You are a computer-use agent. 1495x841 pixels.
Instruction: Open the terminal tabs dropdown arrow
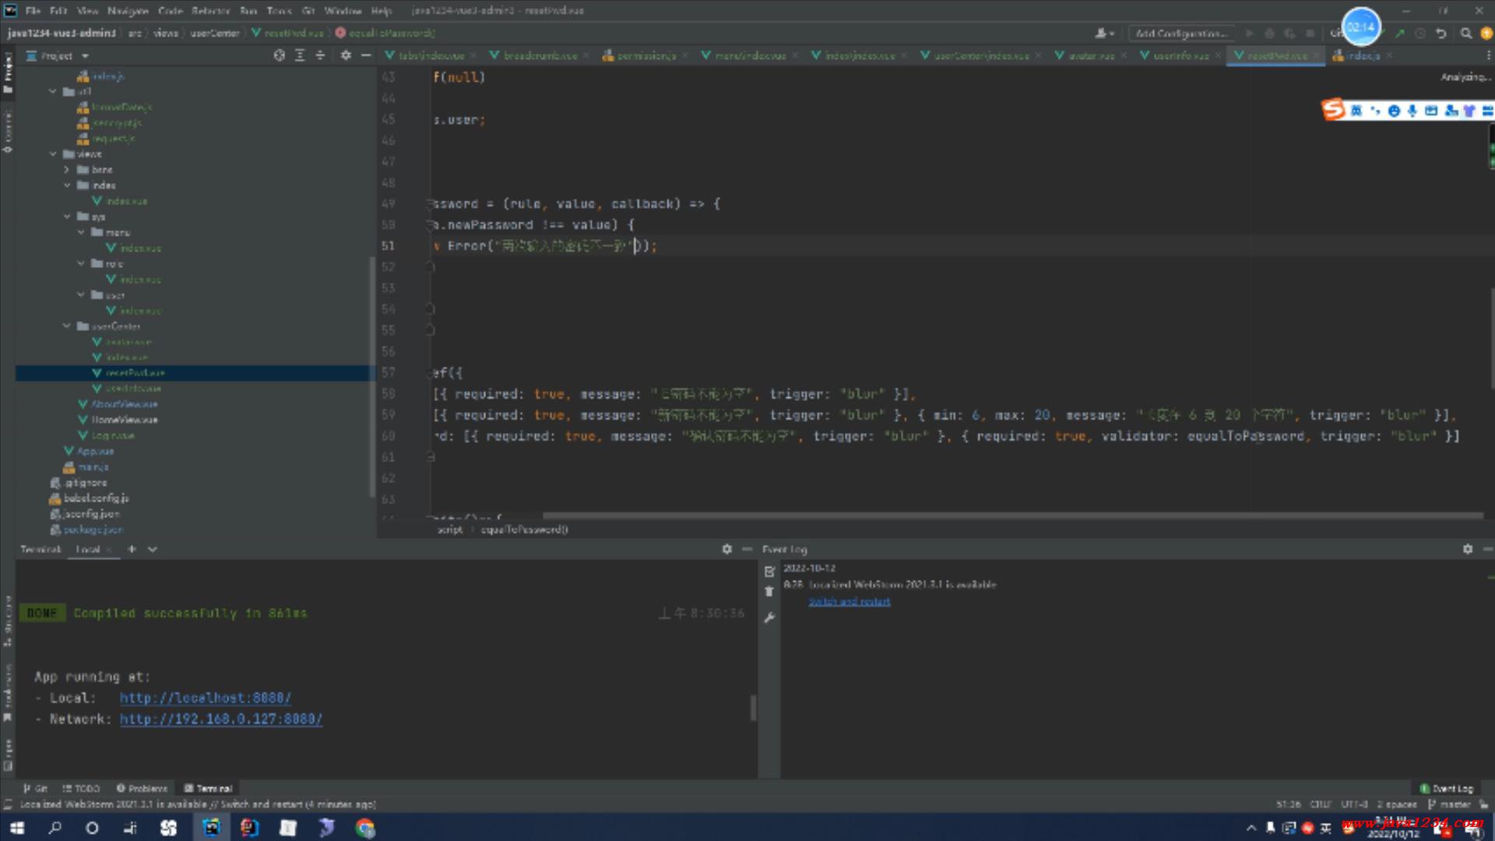click(153, 549)
